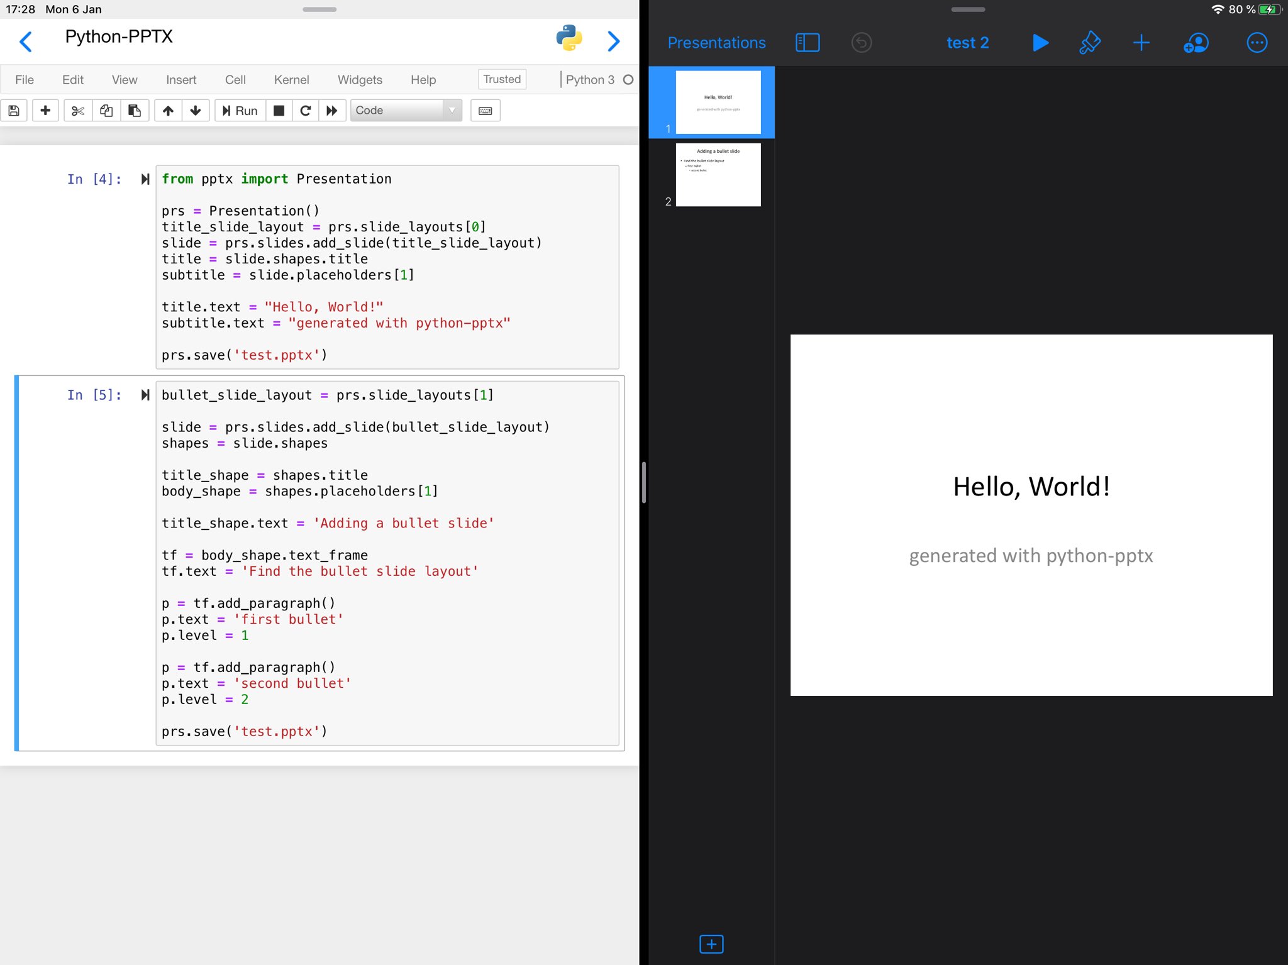Toggle the Keynote slide navigator view icon

[808, 43]
